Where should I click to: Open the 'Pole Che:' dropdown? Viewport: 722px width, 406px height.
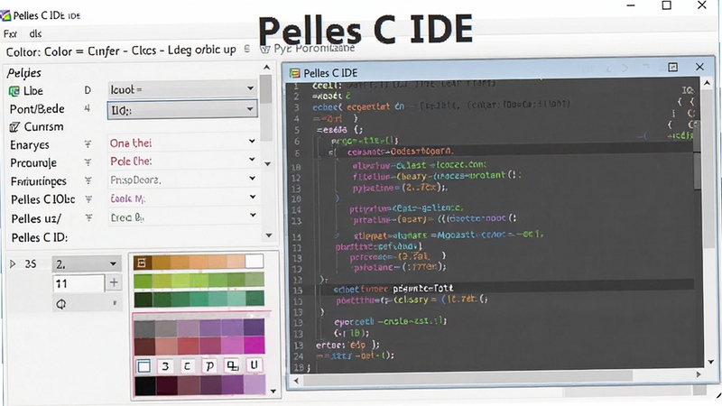point(182,161)
